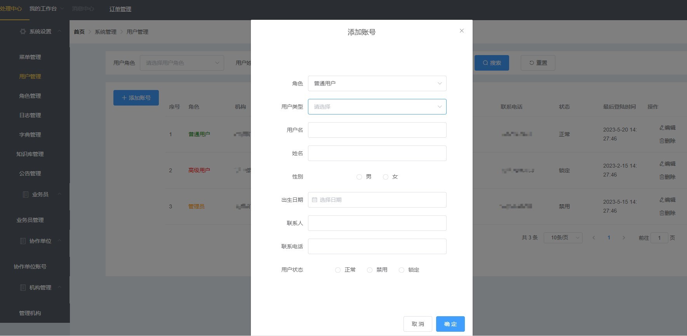Focus the 前往 page number input
Viewport: 687px width, 336px height.
pos(659,238)
